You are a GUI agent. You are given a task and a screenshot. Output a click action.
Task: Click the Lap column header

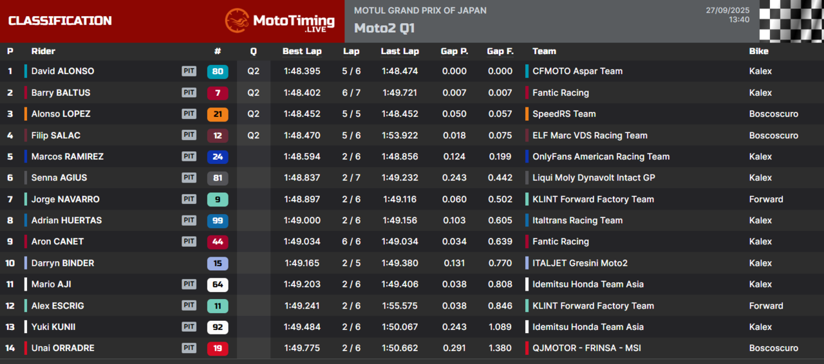(x=351, y=51)
